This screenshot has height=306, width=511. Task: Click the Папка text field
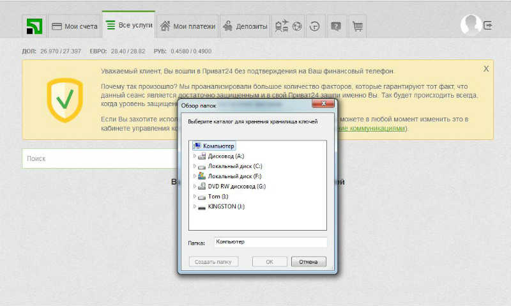pyautogui.click(x=270, y=242)
